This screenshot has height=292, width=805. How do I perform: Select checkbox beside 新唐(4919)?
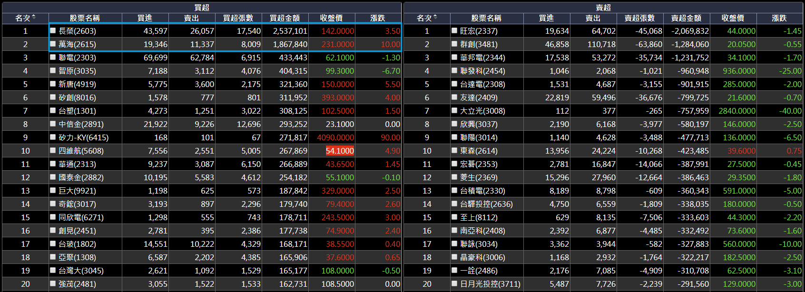(53, 84)
